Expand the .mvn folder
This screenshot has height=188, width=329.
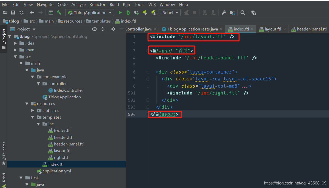click(x=16, y=50)
